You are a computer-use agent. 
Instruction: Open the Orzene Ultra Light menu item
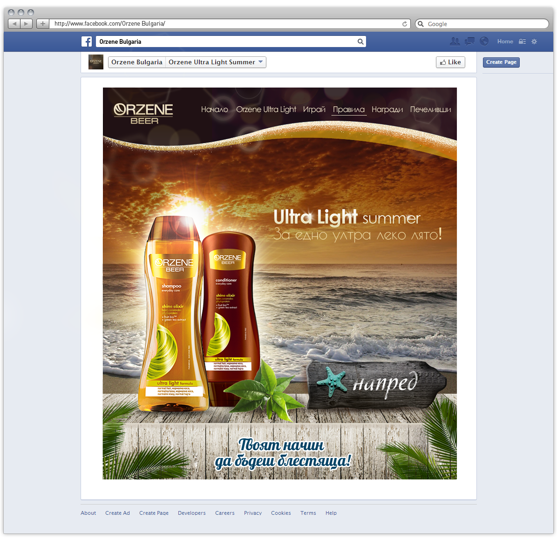pos(266,109)
